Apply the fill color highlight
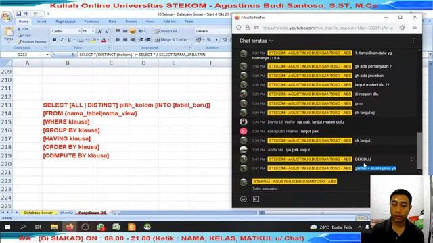Image resolution: width=433 pixels, height=243 pixels. pos(93,40)
